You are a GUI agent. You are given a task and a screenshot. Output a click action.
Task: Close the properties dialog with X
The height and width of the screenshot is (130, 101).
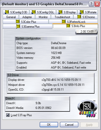pos(97,4)
